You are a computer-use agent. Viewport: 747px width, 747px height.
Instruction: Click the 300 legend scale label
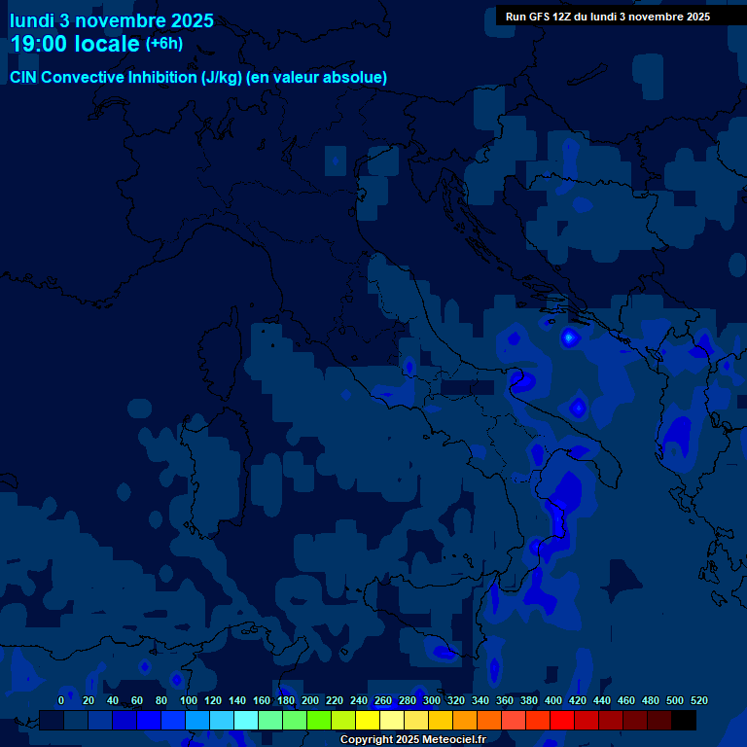[431, 700]
